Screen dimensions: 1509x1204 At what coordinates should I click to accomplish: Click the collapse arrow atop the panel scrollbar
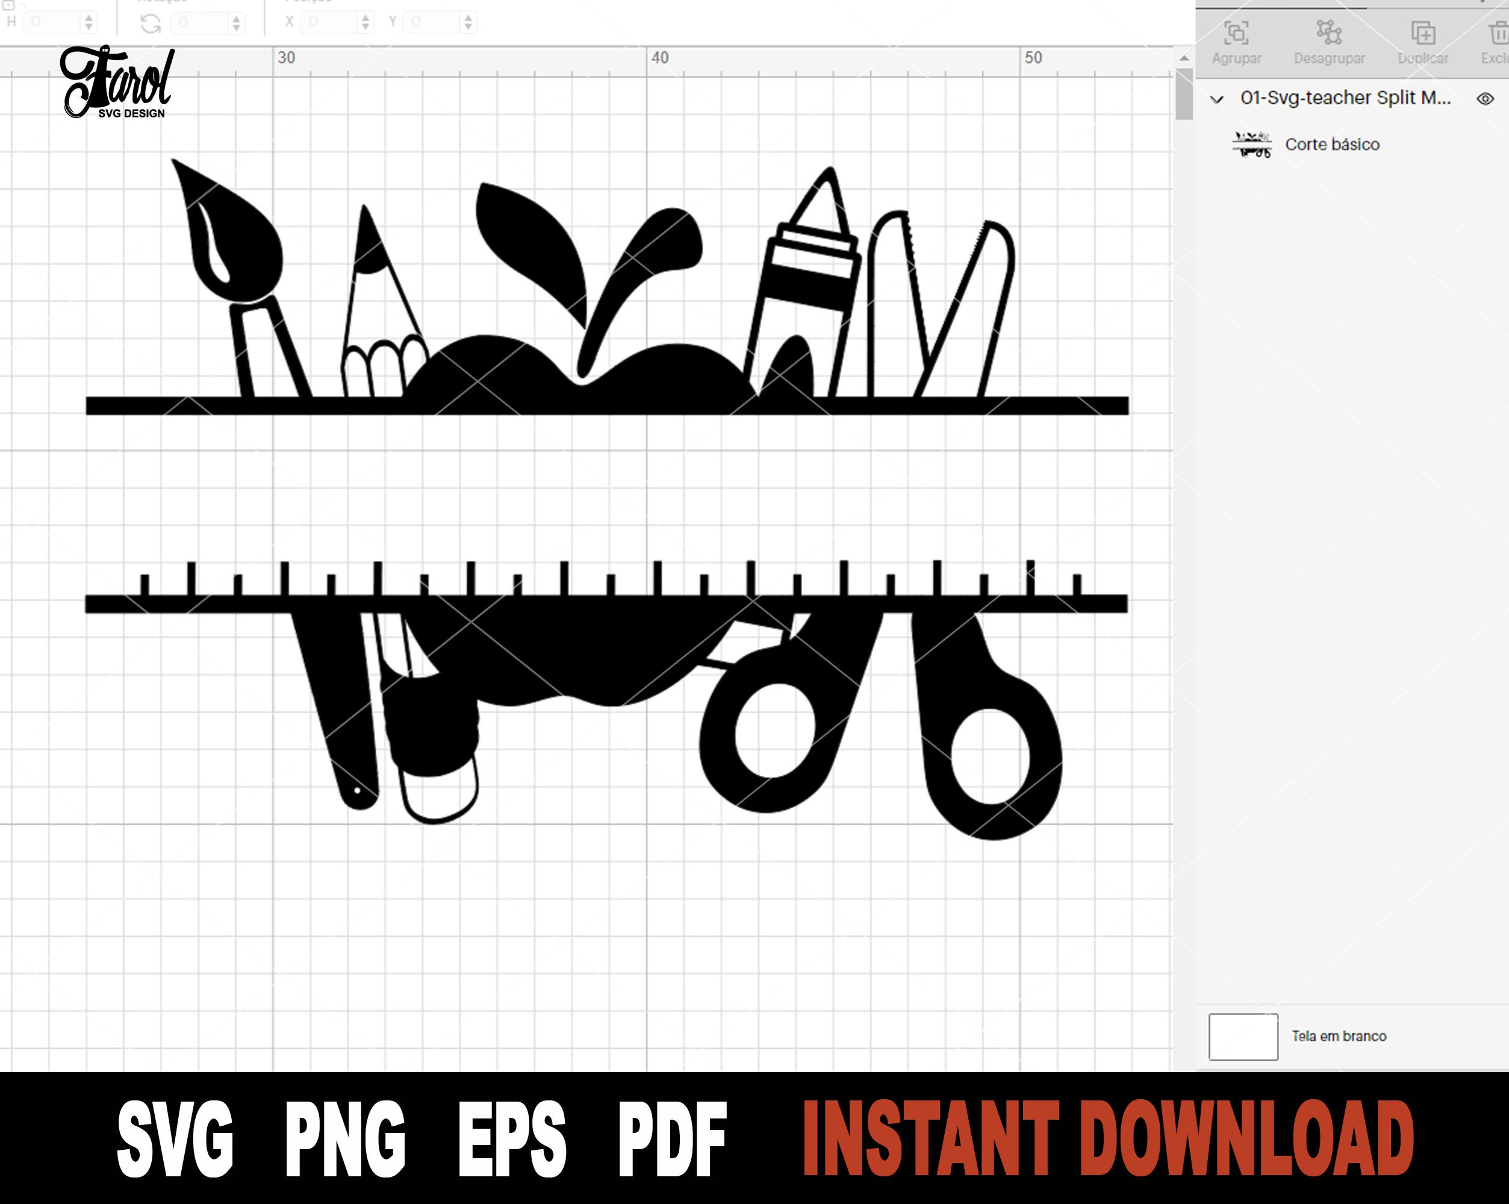[x=1184, y=59]
